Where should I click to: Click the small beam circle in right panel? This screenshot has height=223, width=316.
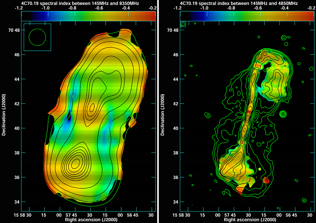(183, 24)
